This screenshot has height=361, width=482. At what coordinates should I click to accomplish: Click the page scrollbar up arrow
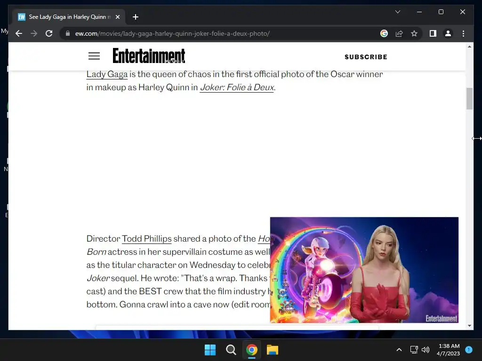[469, 47]
